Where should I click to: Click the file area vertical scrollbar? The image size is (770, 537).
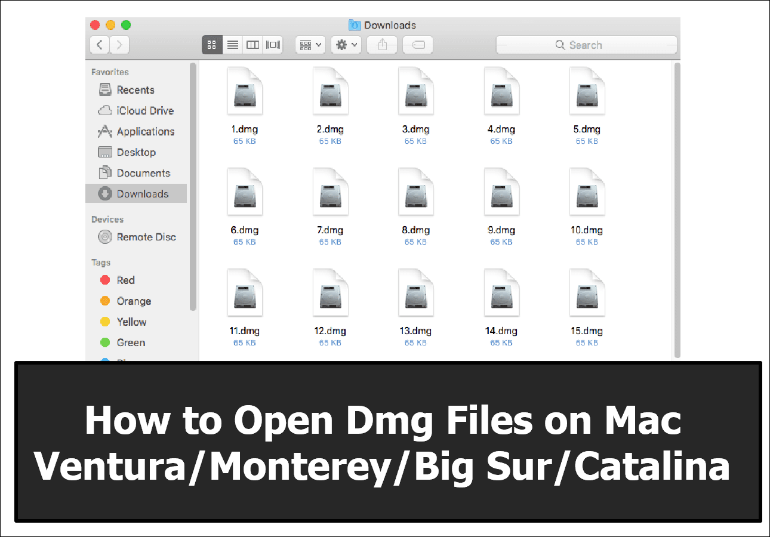[x=677, y=210]
